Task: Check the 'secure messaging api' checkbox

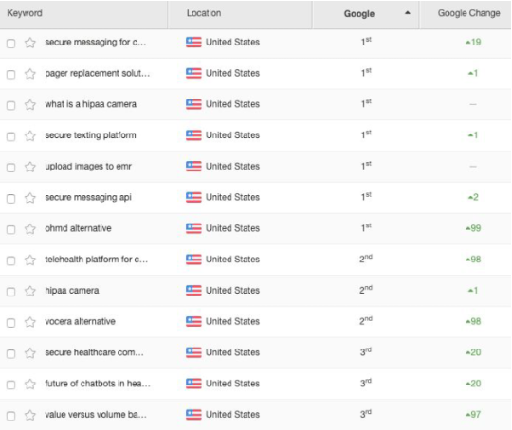Action: [x=10, y=198]
